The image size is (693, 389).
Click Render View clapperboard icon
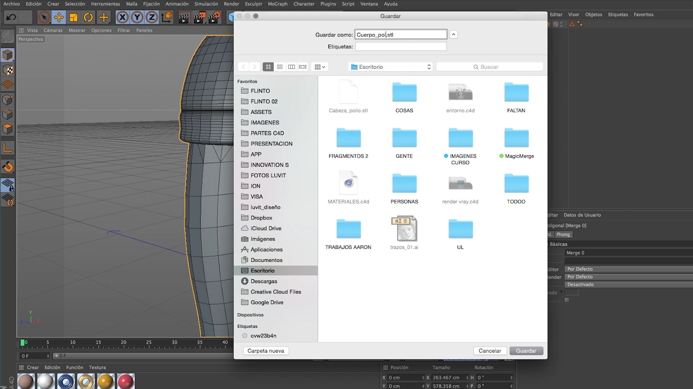tap(184, 17)
